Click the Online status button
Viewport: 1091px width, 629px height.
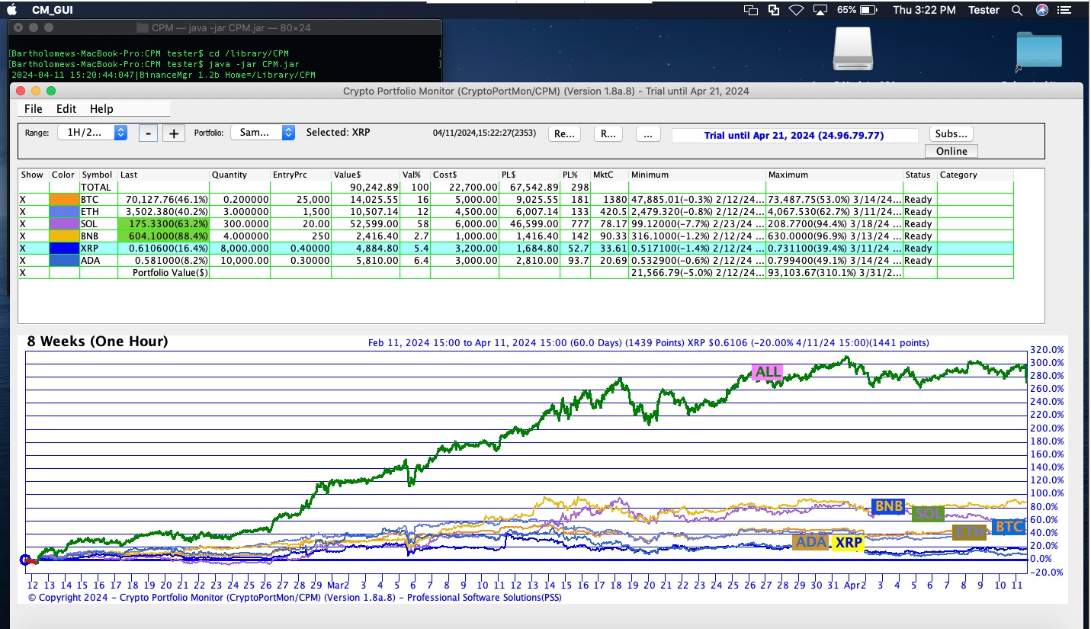pyautogui.click(x=951, y=151)
